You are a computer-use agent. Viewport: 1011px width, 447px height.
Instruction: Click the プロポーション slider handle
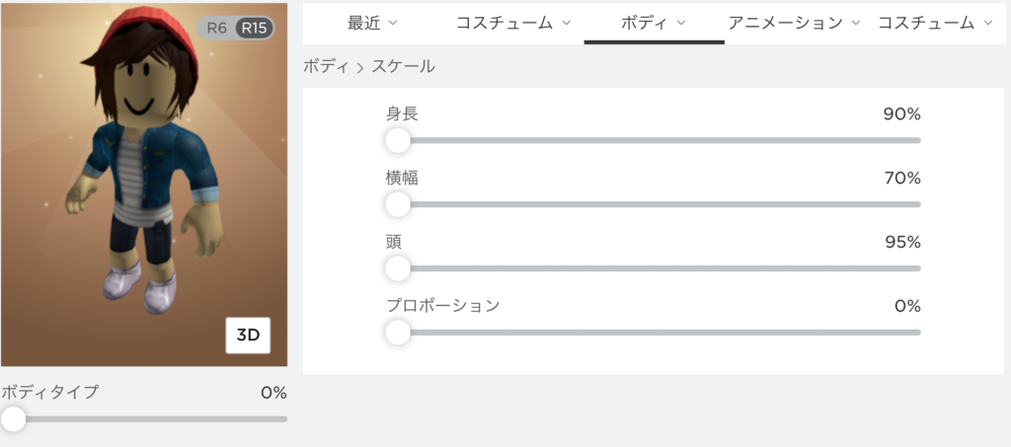click(398, 333)
